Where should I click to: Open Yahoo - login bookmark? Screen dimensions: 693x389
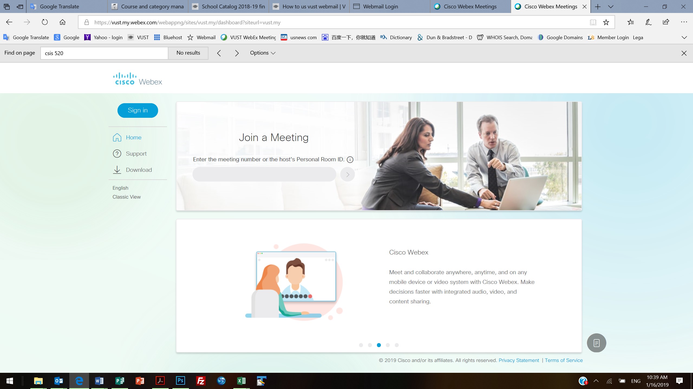pyautogui.click(x=103, y=37)
